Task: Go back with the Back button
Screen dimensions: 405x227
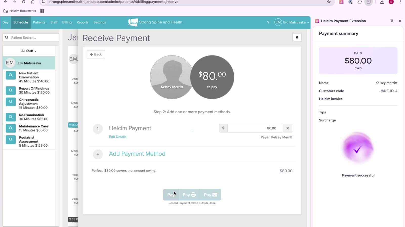Action: (96, 54)
